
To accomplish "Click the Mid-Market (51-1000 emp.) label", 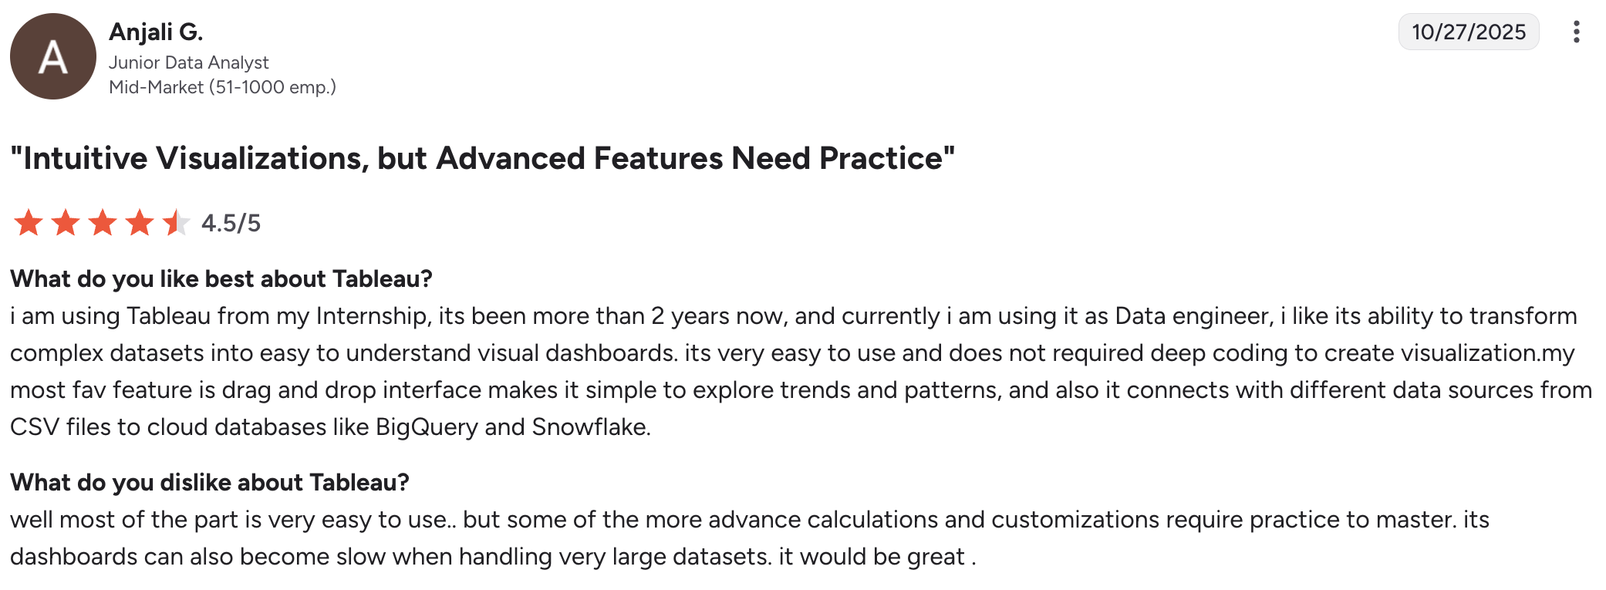I will coord(222,87).
